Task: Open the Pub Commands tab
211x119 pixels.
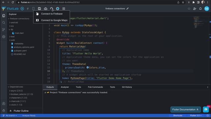Action: pyautogui.click(x=95, y=87)
